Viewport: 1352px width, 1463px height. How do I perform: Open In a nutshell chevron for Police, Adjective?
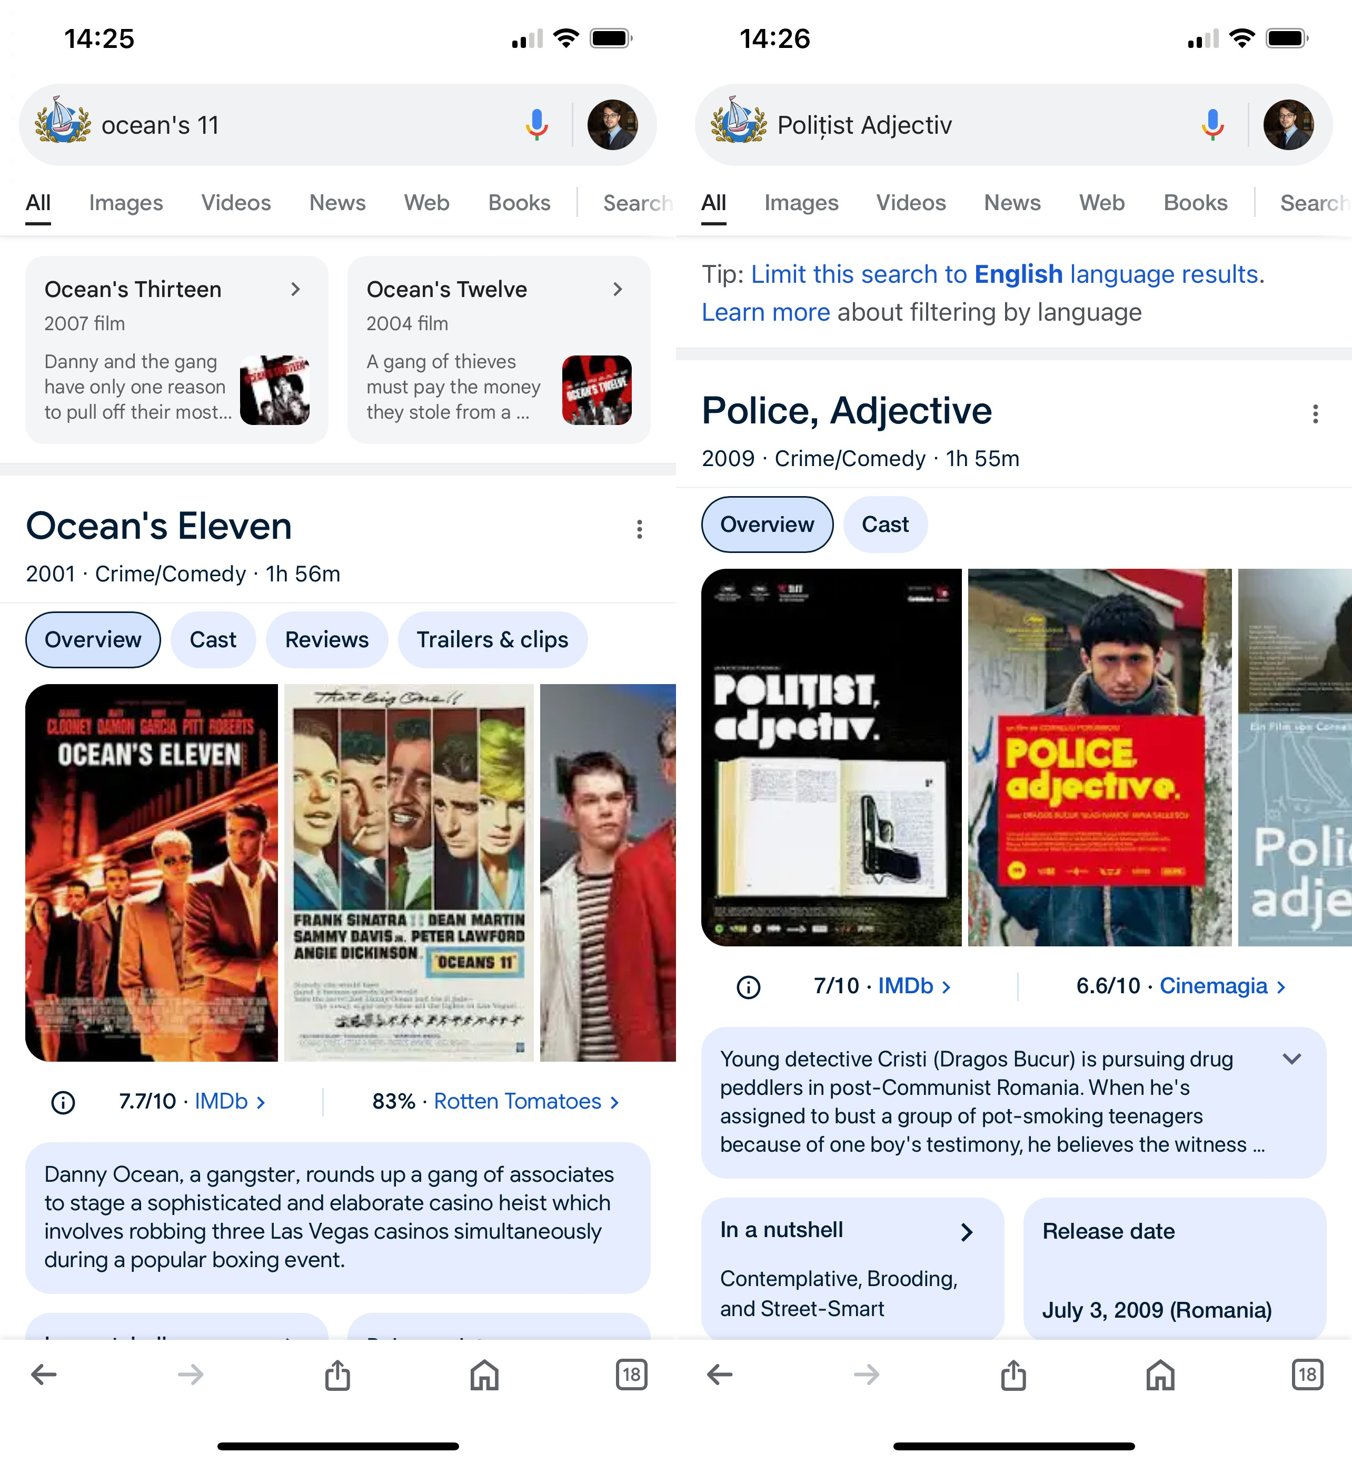967,1232
